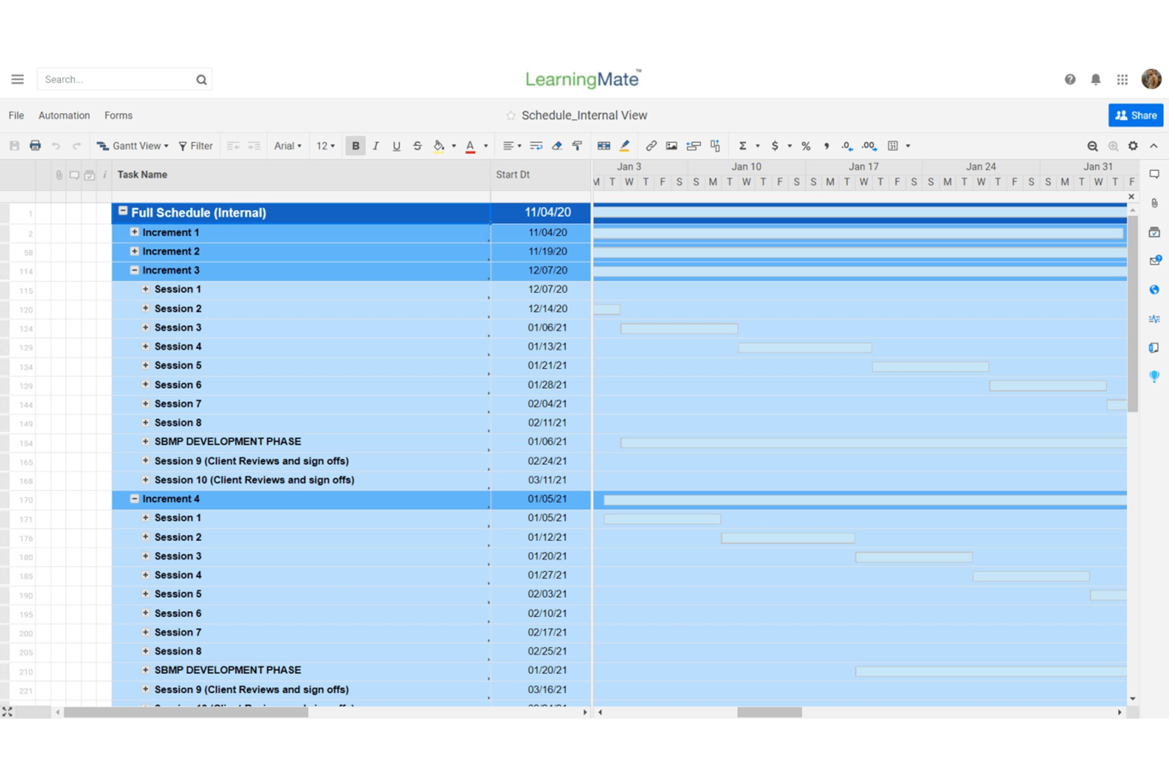Open the Forms menu
The height and width of the screenshot is (779, 1169).
click(118, 115)
